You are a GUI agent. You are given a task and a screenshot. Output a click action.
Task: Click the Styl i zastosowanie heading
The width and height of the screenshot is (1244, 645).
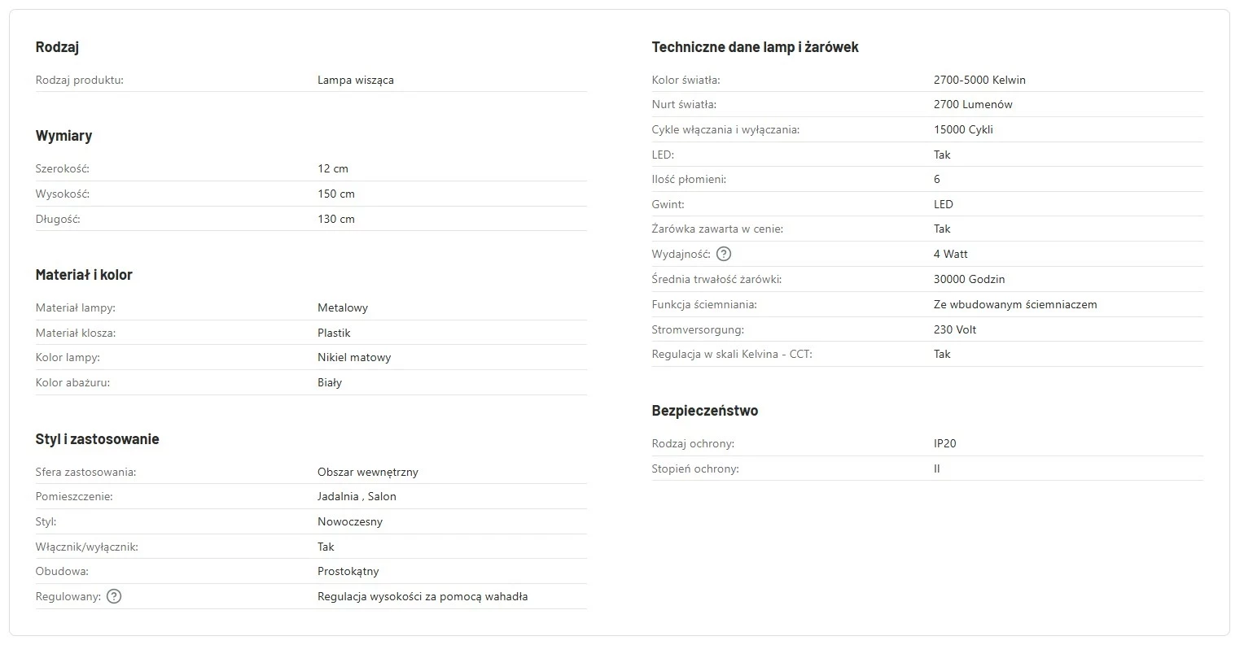97,439
